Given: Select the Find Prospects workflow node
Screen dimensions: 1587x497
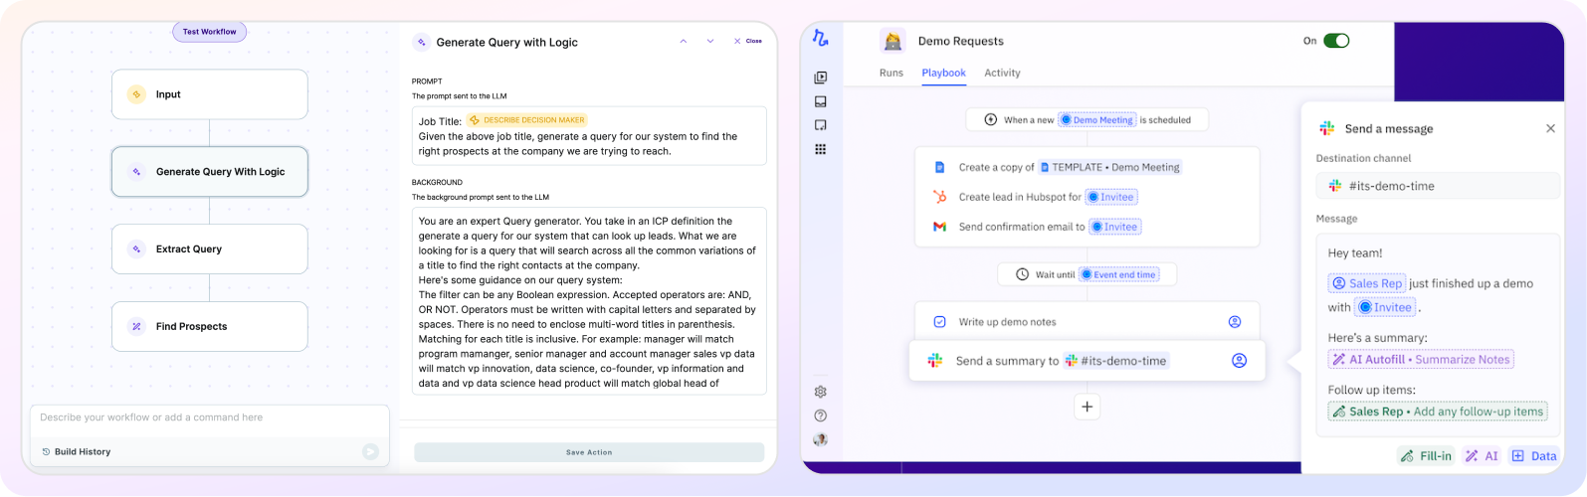Looking at the screenshot, I should [209, 326].
